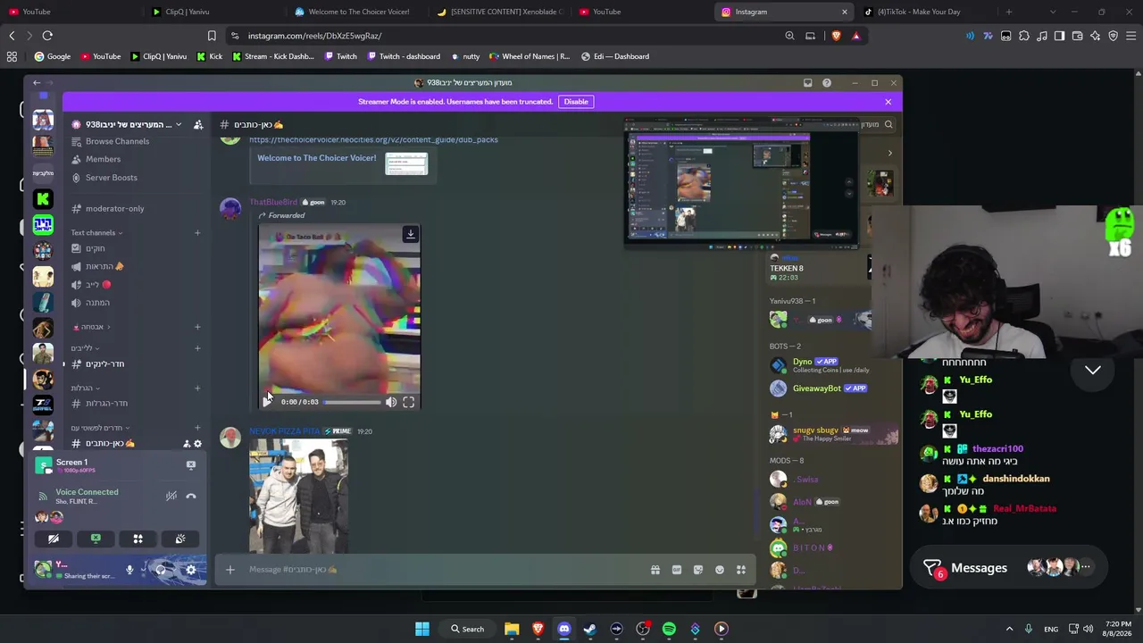Stop streaming Screen 1
This screenshot has height=643, width=1143.
pos(190,464)
